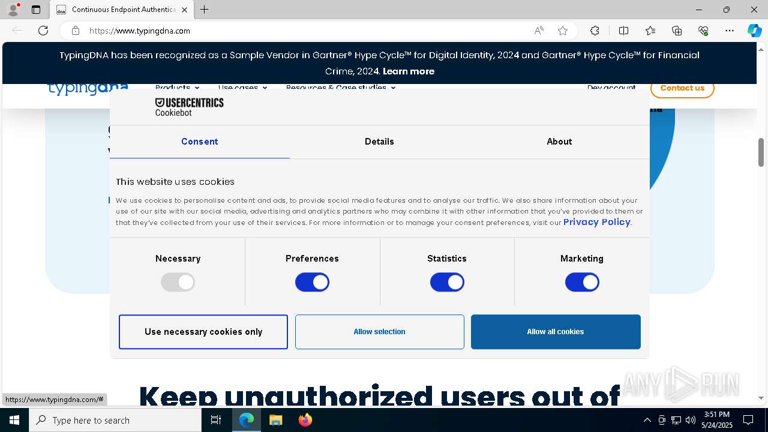This screenshot has width=768, height=432.
Task: Turn on Read aloud icon
Action: (539, 31)
